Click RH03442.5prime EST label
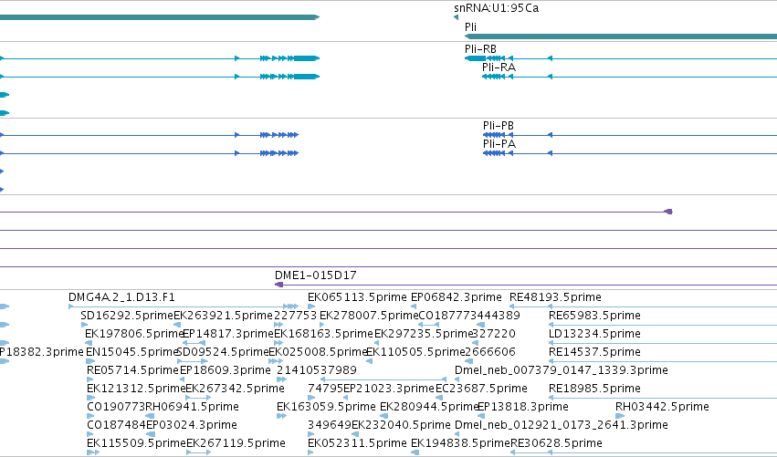This screenshot has width=777, height=457. (x=662, y=407)
